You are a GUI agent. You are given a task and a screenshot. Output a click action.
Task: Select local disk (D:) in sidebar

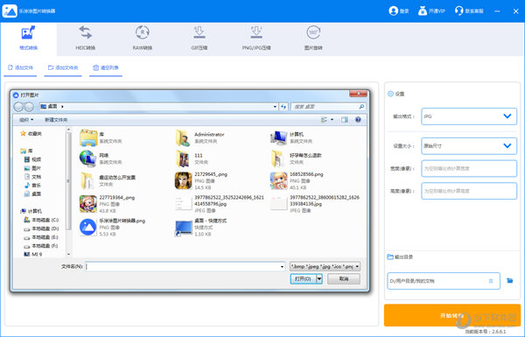pos(41,228)
